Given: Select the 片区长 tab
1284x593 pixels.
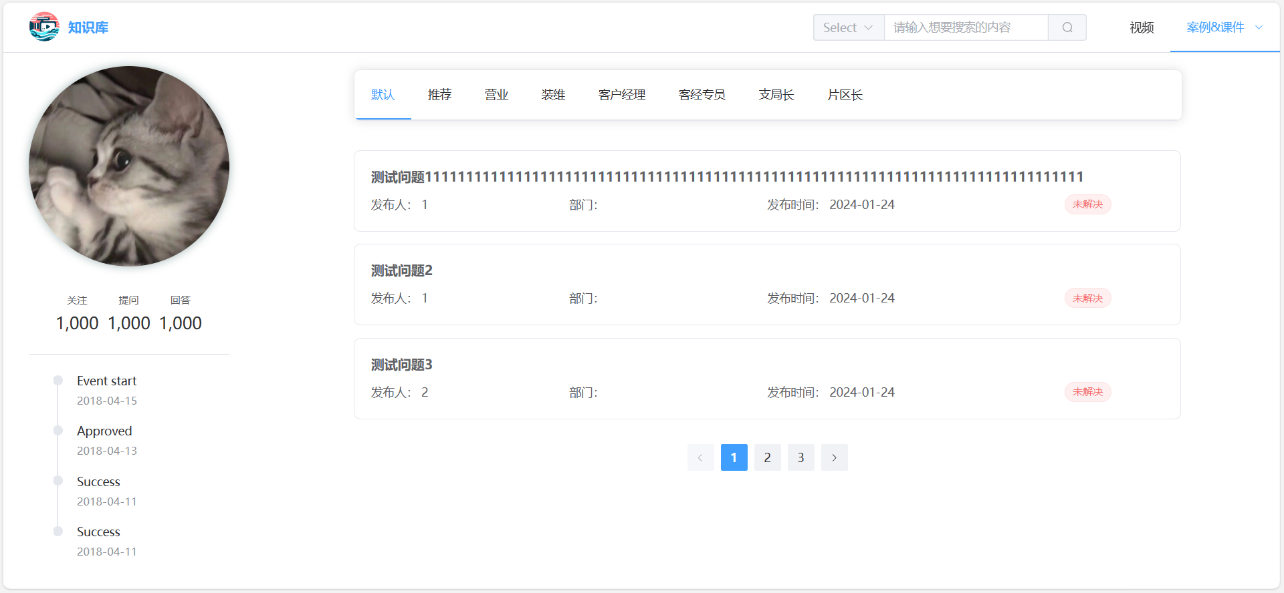Looking at the screenshot, I should point(845,95).
